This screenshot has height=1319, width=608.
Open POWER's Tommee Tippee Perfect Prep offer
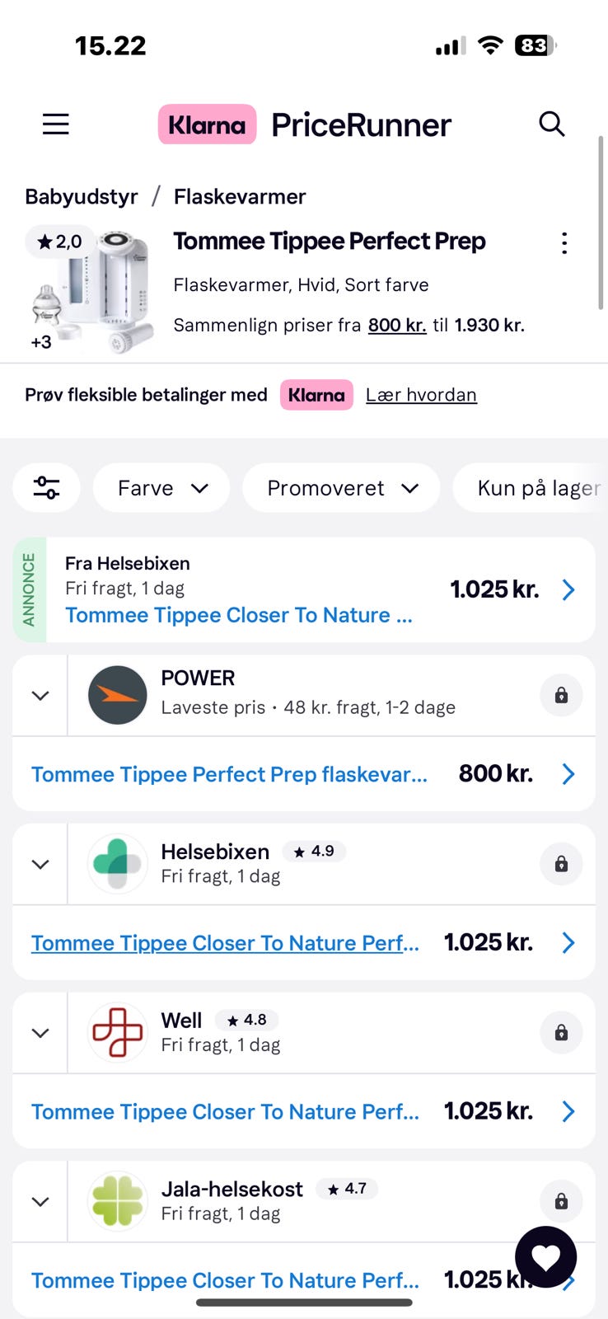[229, 774]
